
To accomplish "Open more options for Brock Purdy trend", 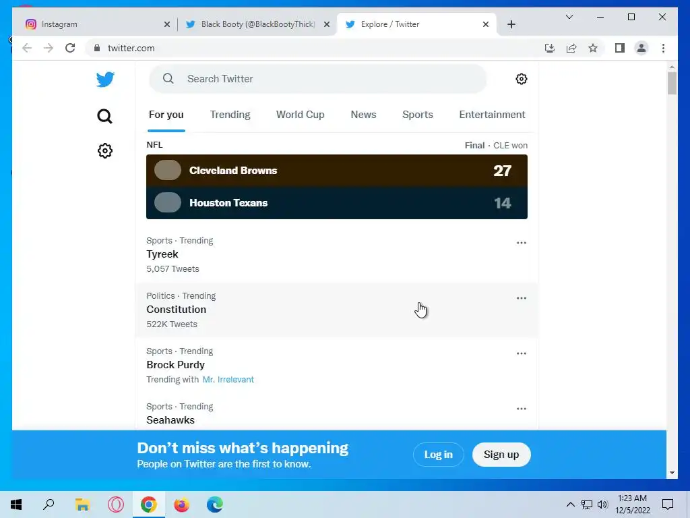I will pos(521,353).
